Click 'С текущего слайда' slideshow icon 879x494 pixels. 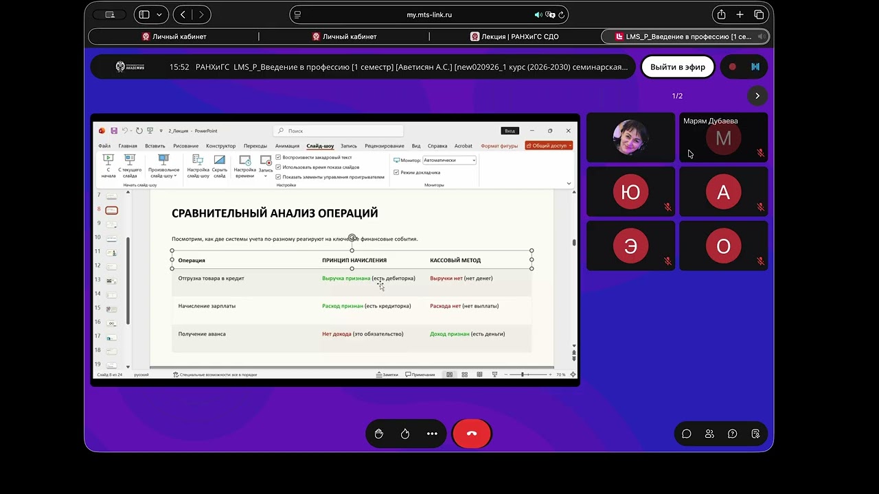pyautogui.click(x=130, y=166)
